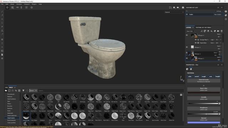
Task: Hide Fill layer 3
Action: coord(187,47)
